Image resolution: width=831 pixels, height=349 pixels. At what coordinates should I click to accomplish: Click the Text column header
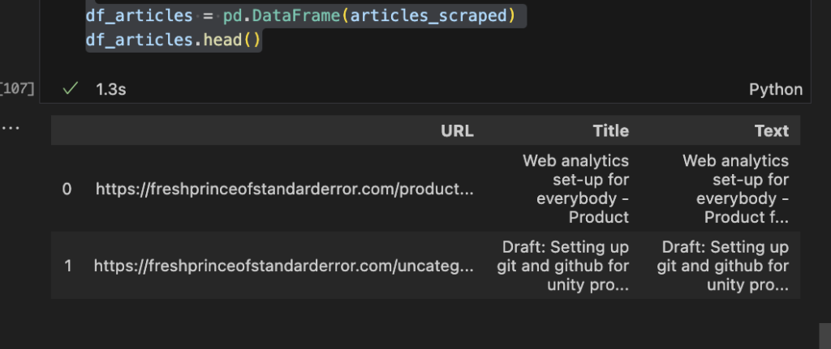pos(772,130)
